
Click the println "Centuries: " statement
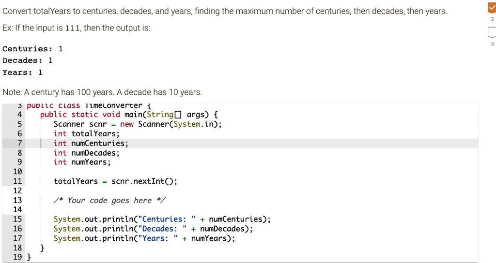tap(162, 219)
